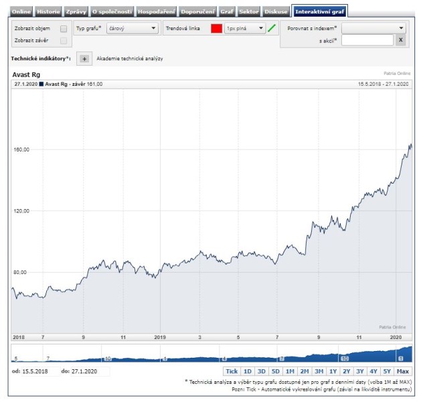Switch chart to Tick range
The image size is (427, 402).
232,371
